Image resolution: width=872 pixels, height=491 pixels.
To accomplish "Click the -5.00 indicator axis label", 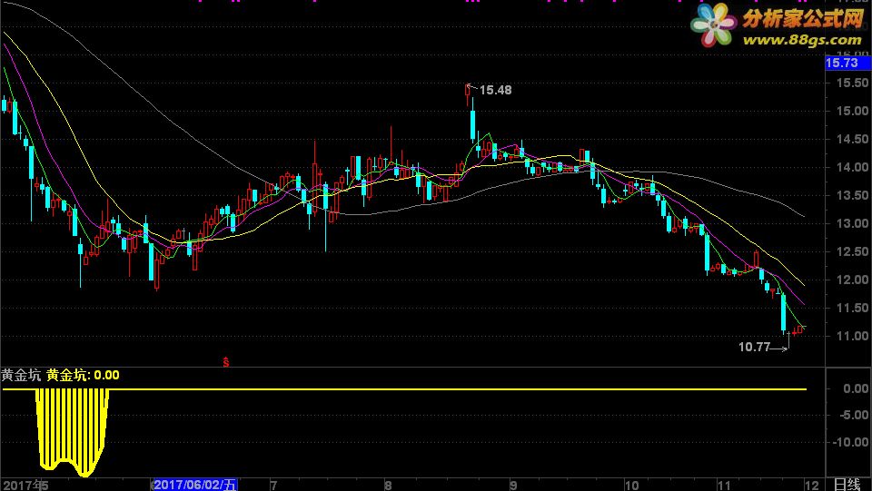I will (x=856, y=415).
